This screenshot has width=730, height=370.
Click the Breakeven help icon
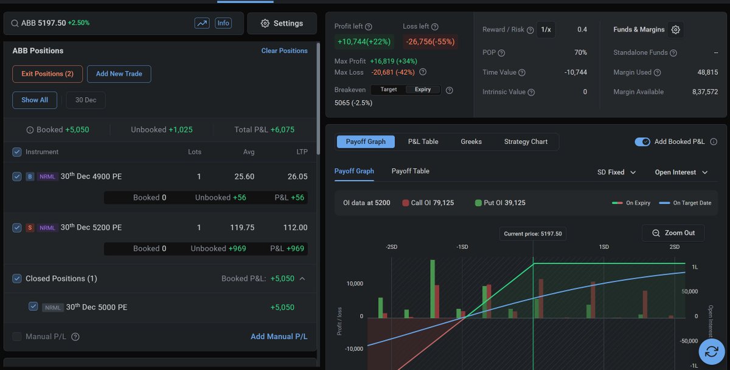[x=450, y=90]
